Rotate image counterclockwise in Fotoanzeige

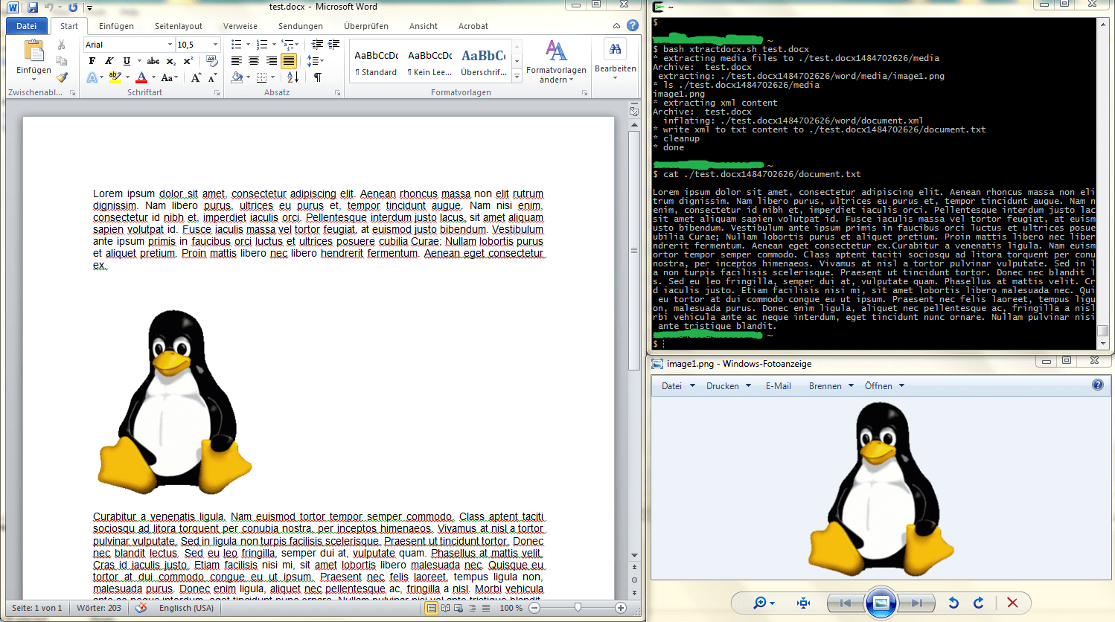[953, 603]
